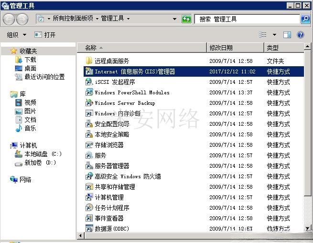Image resolution: width=313 pixels, height=243 pixels.
Task: Open the 文档 library
Action: point(30,120)
